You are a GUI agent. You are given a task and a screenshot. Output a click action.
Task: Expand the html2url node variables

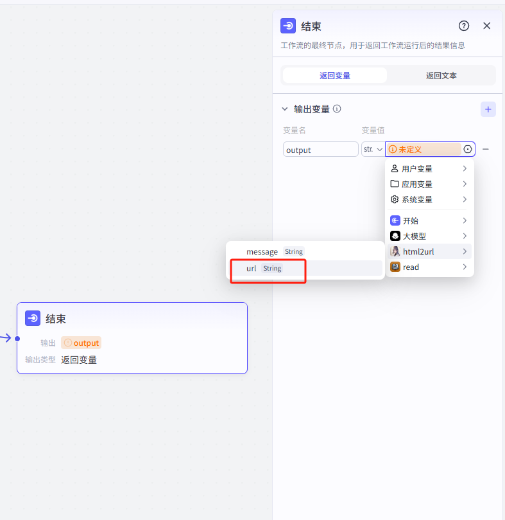pyautogui.click(x=429, y=251)
